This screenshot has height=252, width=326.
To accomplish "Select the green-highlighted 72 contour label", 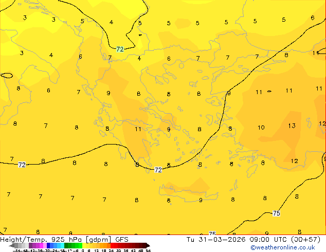I will point(120,49).
